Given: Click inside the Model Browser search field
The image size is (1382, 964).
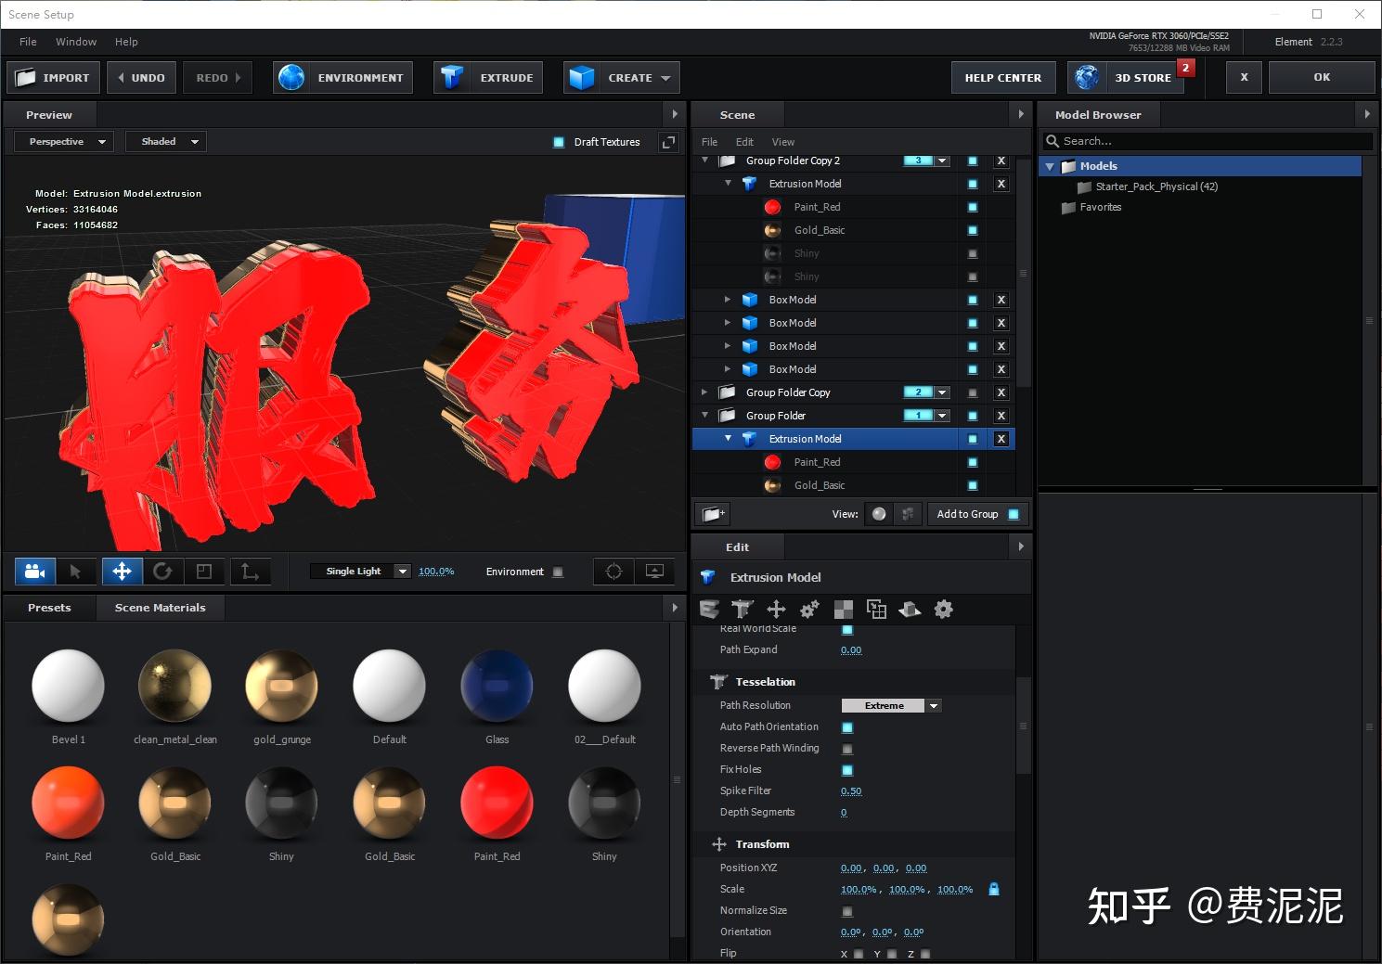Looking at the screenshot, I should [x=1207, y=140].
